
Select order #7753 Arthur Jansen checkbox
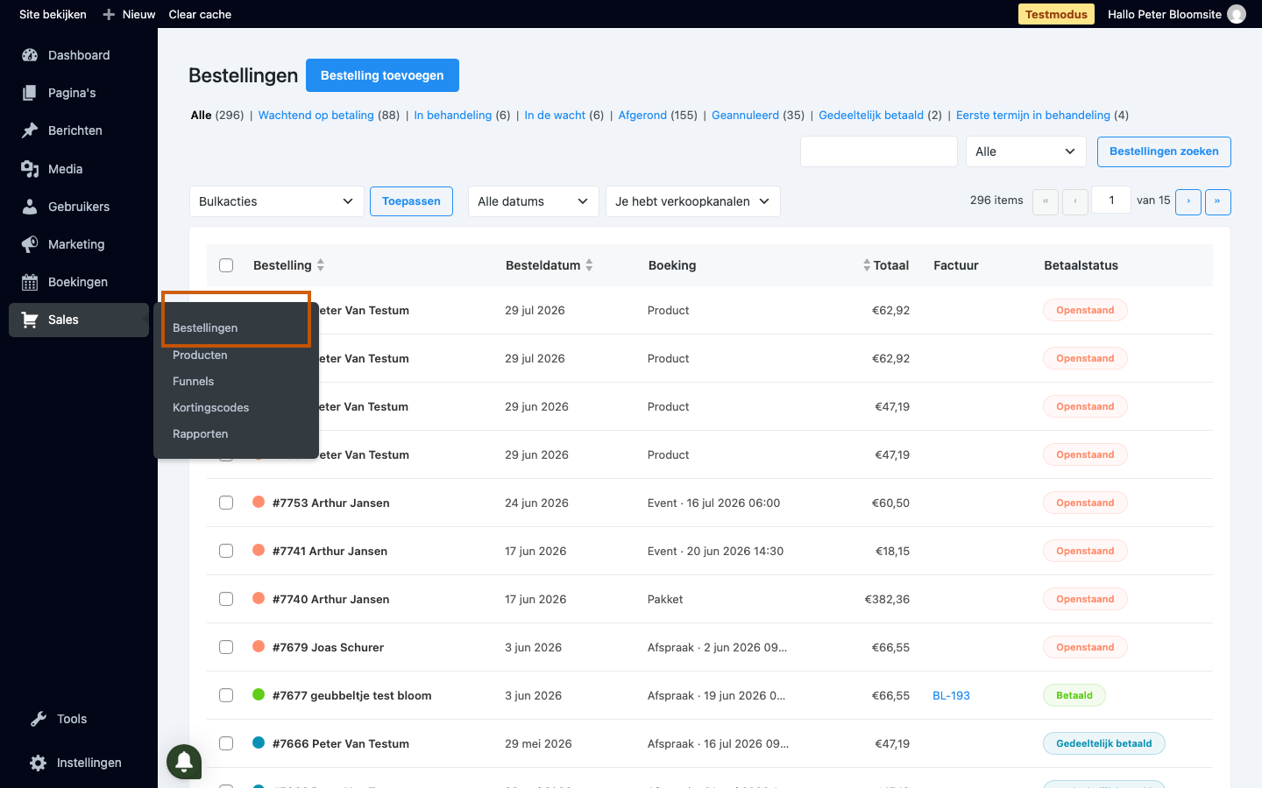tap(226, 503)
